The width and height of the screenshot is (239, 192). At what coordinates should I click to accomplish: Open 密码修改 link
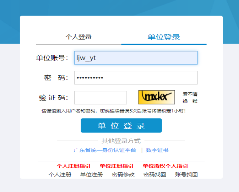pyautogui.click(x=123, y=175)
